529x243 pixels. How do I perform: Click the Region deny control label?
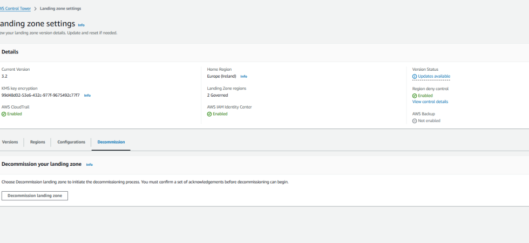pos(431,89)
